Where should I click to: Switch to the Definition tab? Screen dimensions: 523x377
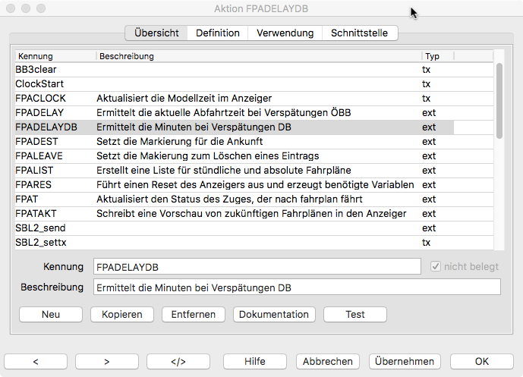point(218,33)
